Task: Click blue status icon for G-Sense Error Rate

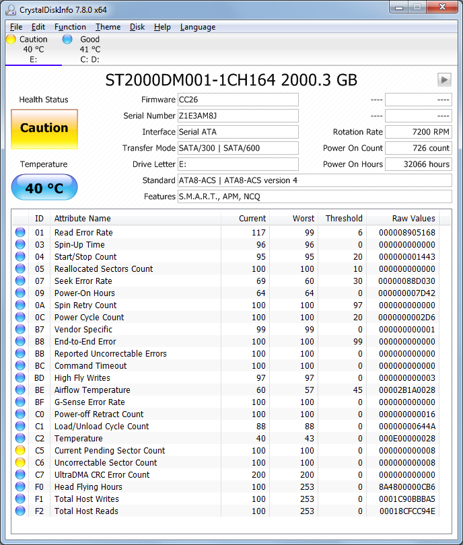Action: [20, 402]
